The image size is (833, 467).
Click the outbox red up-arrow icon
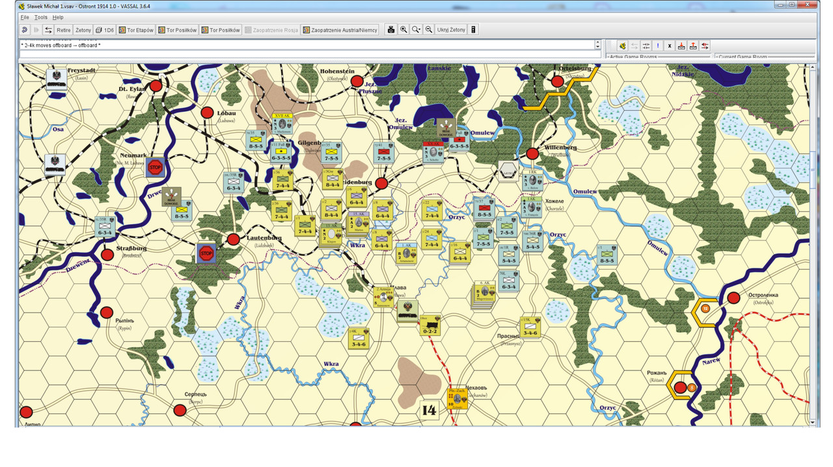click(x=693, y=46)
